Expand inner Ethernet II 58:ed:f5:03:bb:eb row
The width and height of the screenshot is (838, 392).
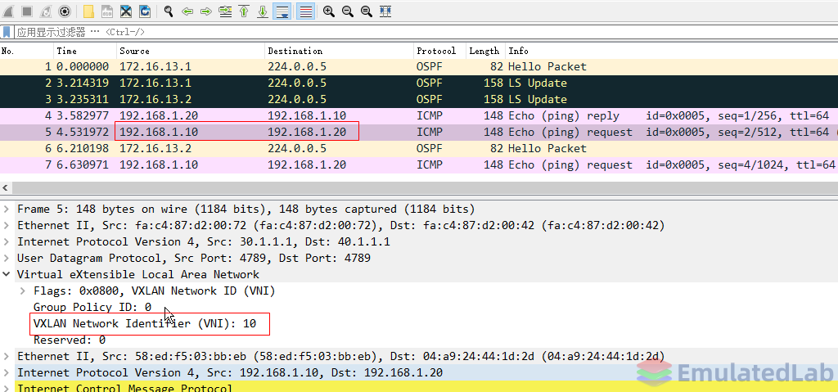[7, 356]
